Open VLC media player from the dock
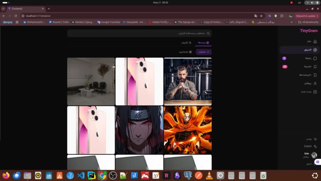This screenshot has height=181, width=321. (209, 176)
